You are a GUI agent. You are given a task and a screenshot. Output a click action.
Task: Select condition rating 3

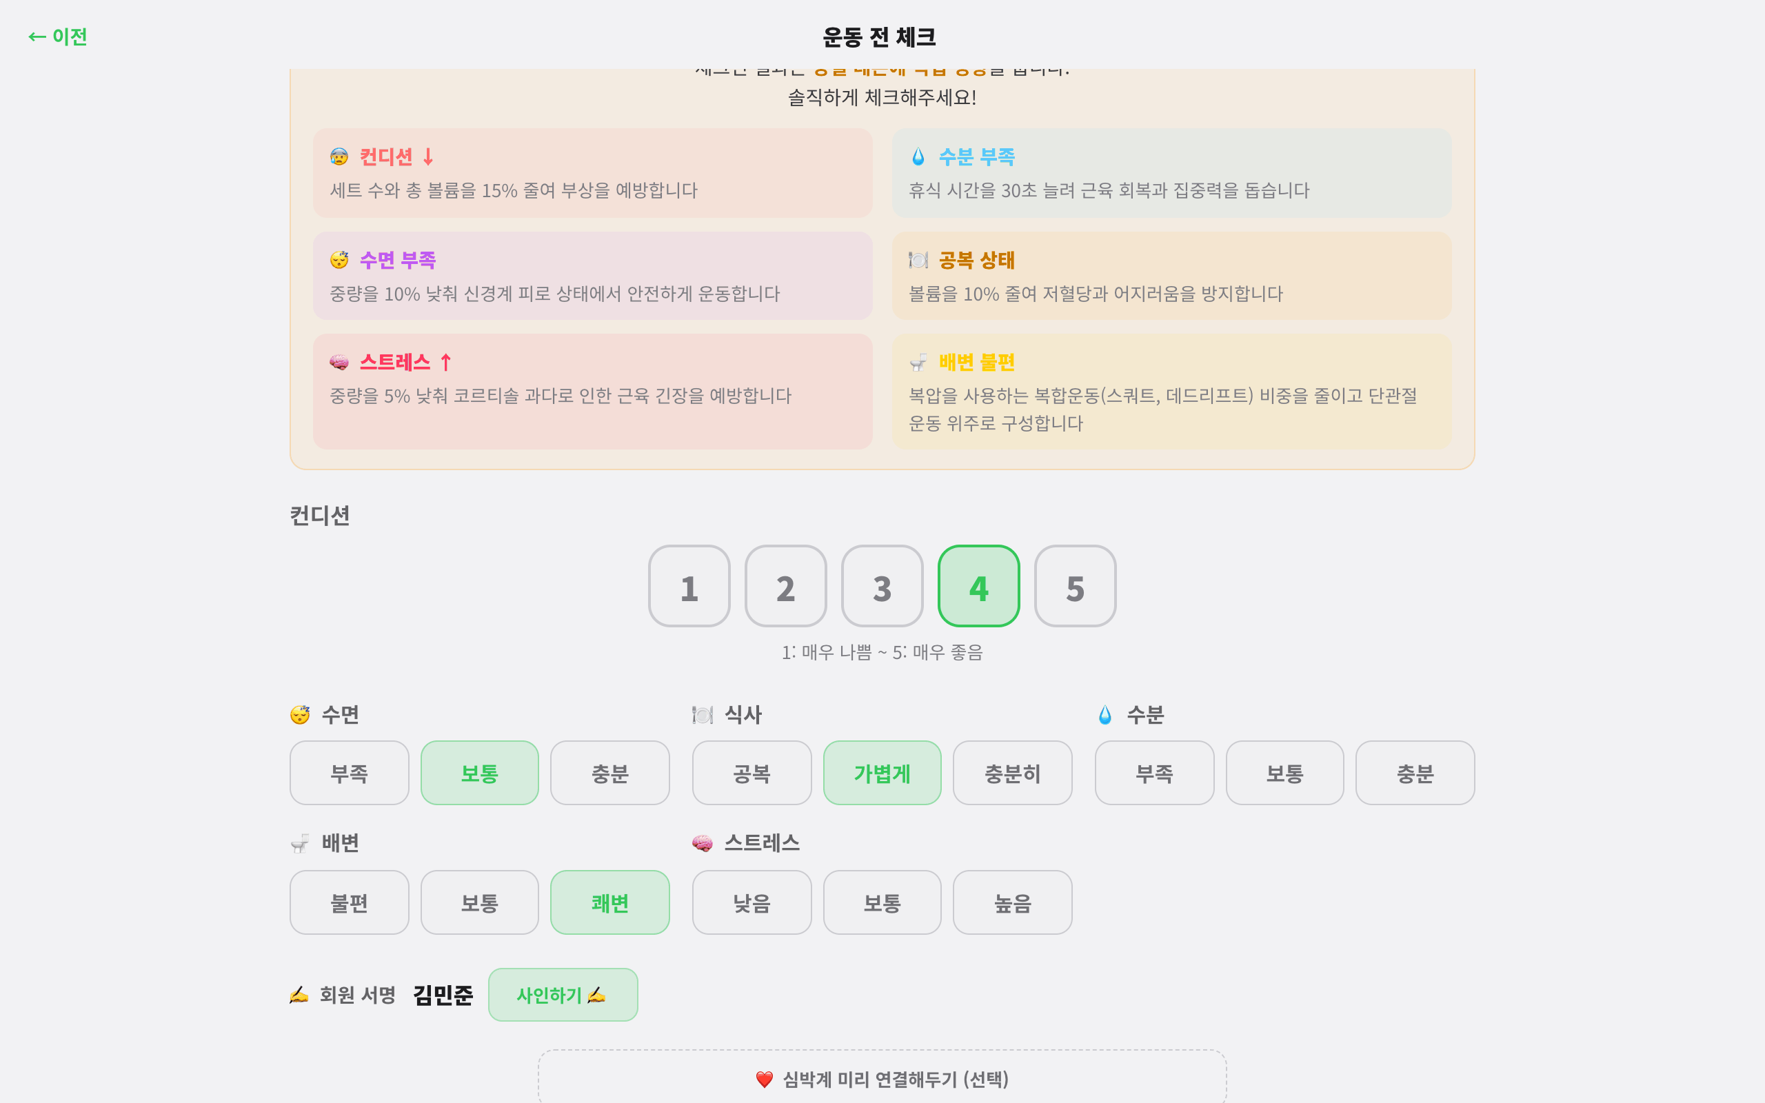(882, 586)
